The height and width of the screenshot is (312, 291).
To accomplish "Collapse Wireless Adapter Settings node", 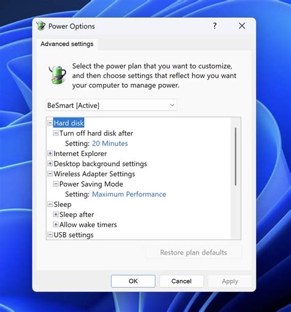I will tap(50, 174).
